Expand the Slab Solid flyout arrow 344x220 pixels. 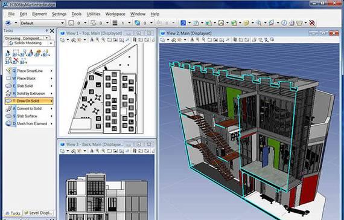tap(51, 86)
